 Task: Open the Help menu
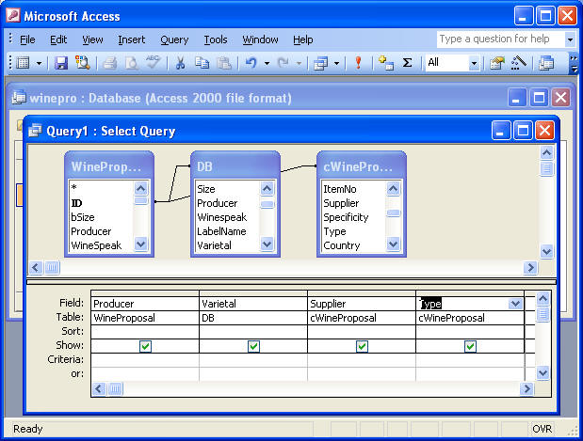coord(302,39)
